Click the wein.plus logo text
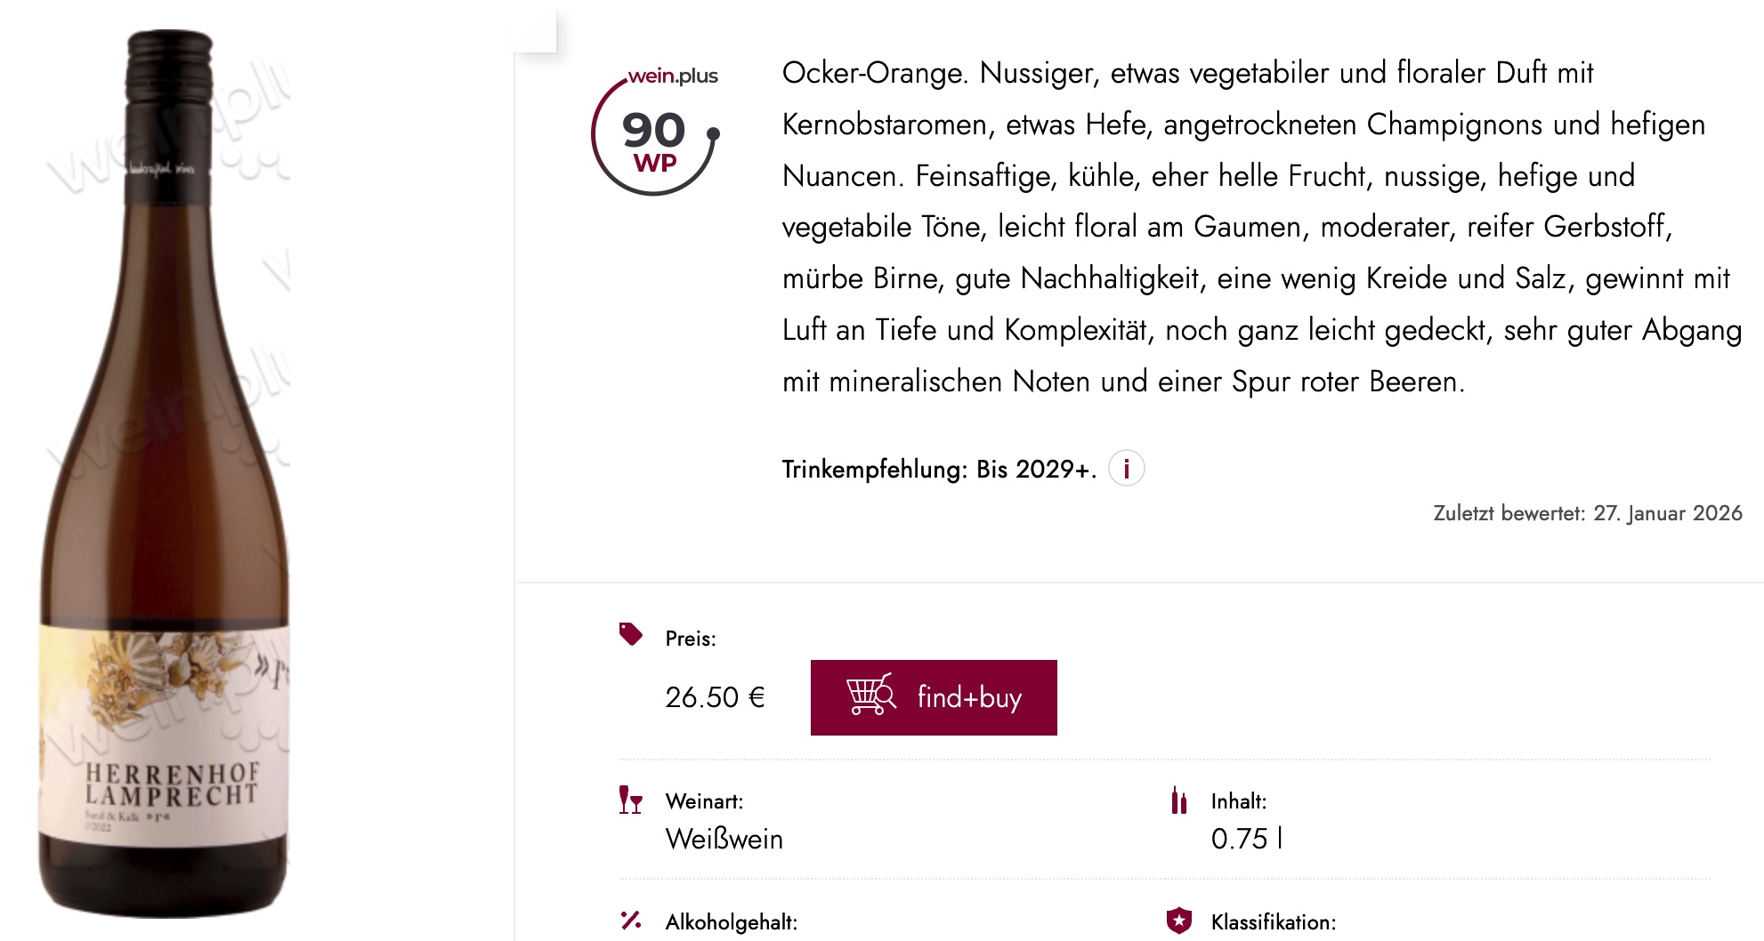The height and width of the screenshot is (941, 1764). [673, 76]
